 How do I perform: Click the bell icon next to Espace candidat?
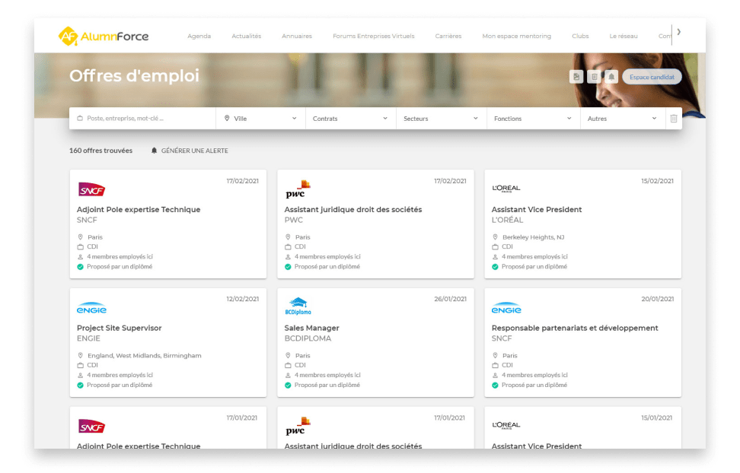click(x=611, y=77)
